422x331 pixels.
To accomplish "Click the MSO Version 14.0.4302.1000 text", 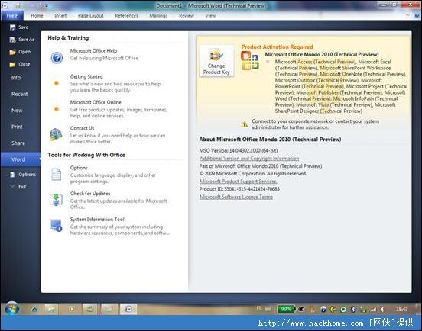I will click(239, 150).
